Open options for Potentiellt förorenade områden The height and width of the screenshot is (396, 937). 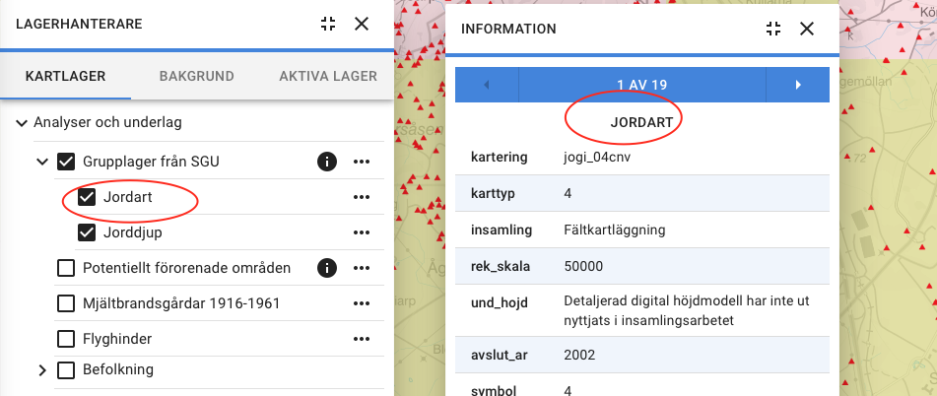click(x=362, y=268)
